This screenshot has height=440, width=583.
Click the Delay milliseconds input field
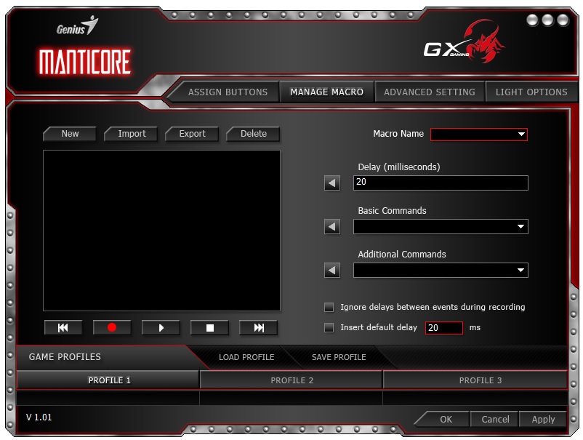pyautogui.click(x=441, y=183)
